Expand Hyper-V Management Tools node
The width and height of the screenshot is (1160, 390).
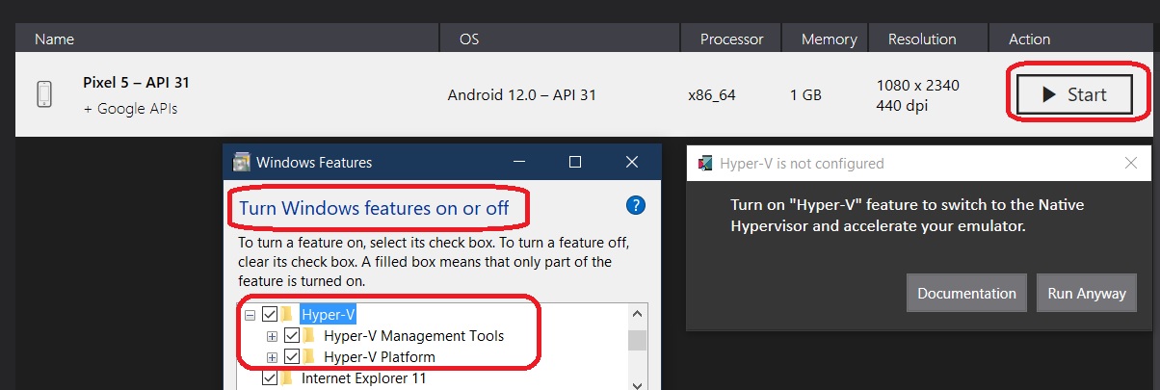click(x=272, y=336)
